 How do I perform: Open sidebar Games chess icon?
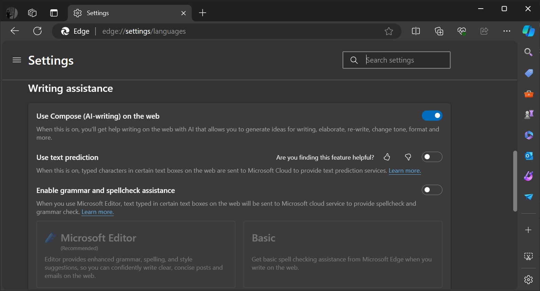point(529,114)
